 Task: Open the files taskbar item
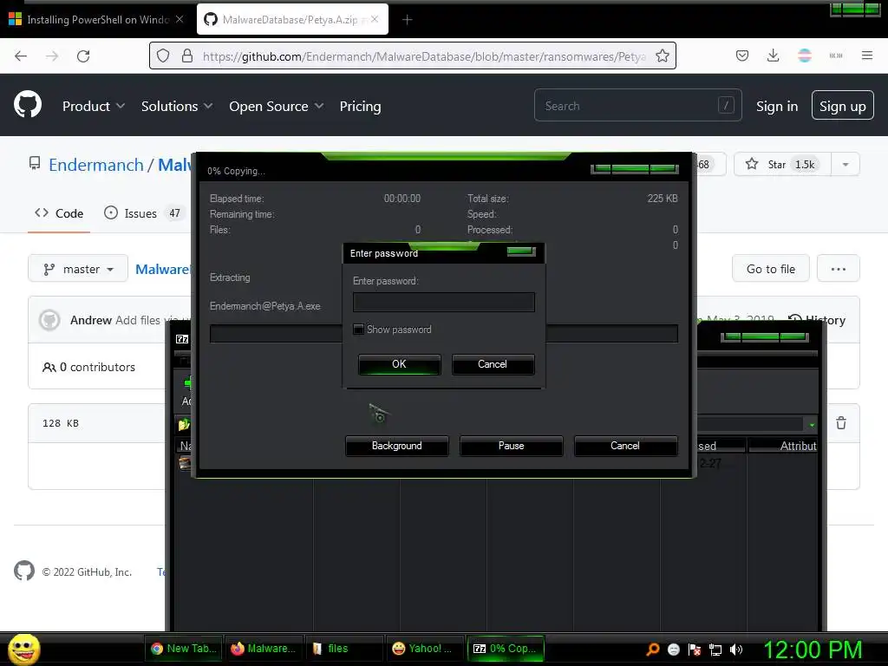pyautogui.click(x=343, y=649)
